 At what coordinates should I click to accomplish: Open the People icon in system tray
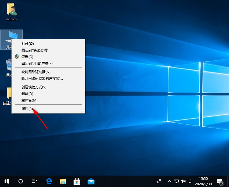[x=159, y=181]
